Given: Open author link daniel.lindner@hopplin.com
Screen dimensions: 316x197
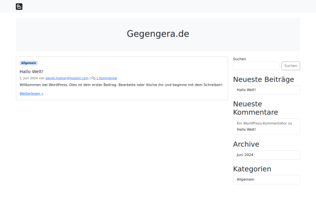Looking at the screenshot, I should [x=67, y=78].
